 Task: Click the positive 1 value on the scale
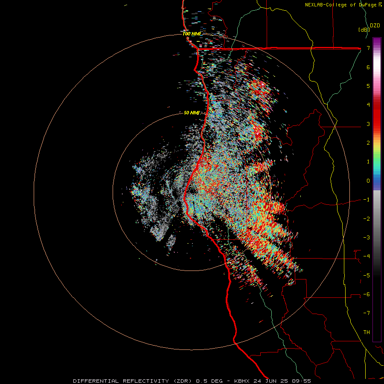point(368,162)
